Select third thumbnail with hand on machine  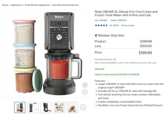point(46,107)
